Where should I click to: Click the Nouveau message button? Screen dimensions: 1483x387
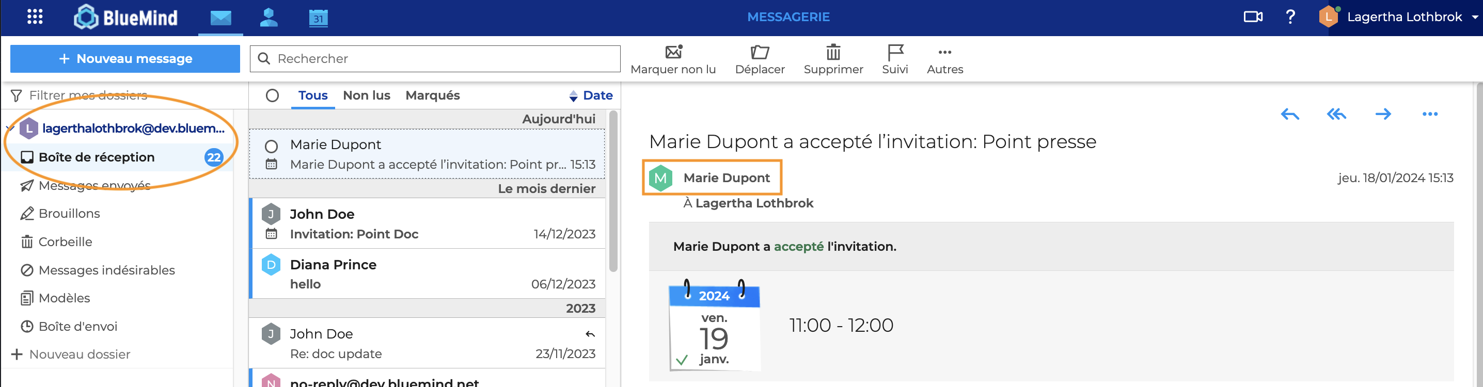[x=125, y=59]
